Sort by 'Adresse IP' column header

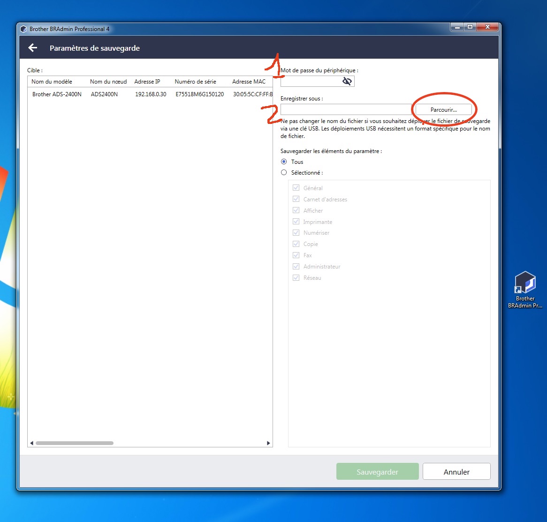click(147, 82)
